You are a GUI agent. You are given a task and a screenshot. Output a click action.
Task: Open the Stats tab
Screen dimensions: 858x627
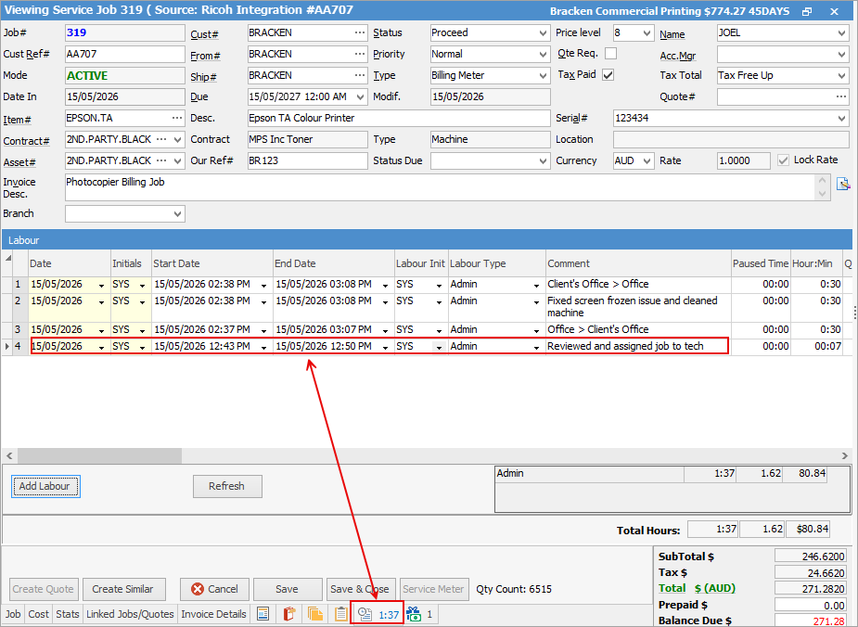point(68,614)
